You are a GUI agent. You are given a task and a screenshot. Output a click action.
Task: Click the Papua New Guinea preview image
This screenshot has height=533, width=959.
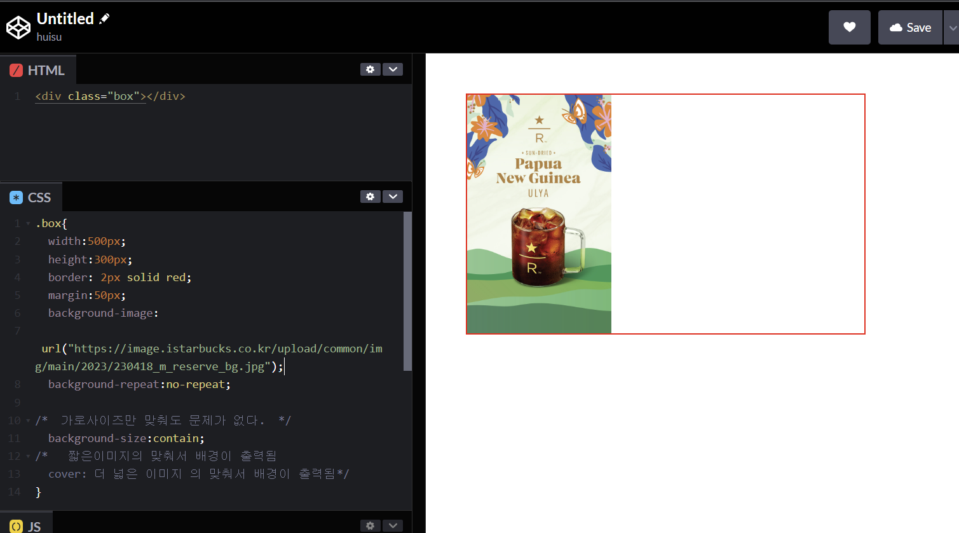539,214
